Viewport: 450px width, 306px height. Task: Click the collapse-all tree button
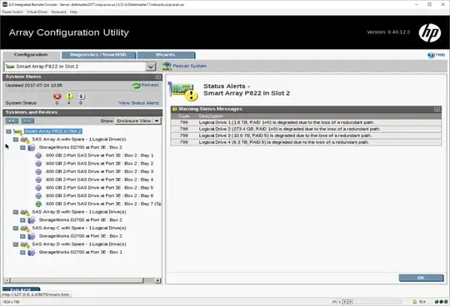click(x=27, y=121)
